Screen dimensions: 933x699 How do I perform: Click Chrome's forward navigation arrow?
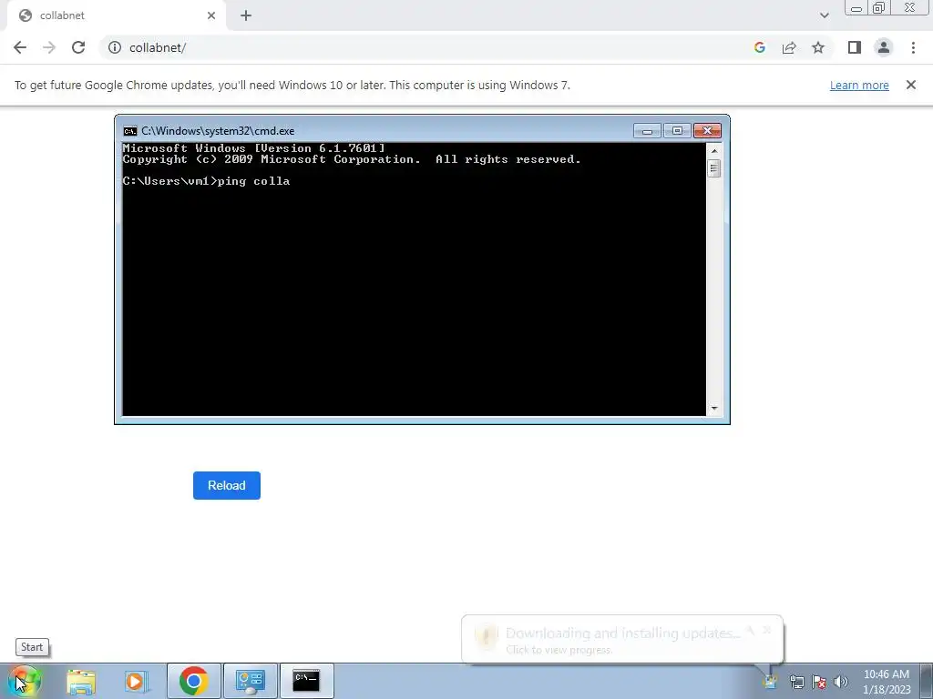49,47
